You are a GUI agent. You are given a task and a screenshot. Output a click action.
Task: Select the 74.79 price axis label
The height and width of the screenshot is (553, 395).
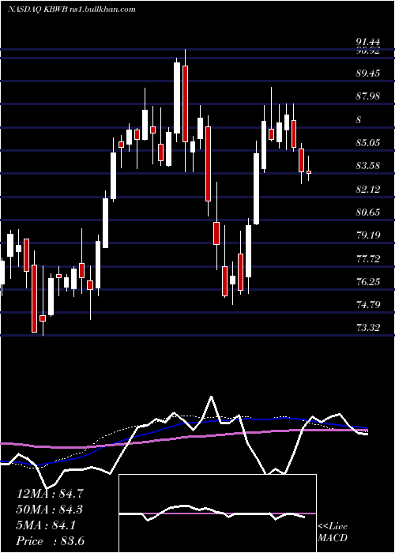point(368,305)
